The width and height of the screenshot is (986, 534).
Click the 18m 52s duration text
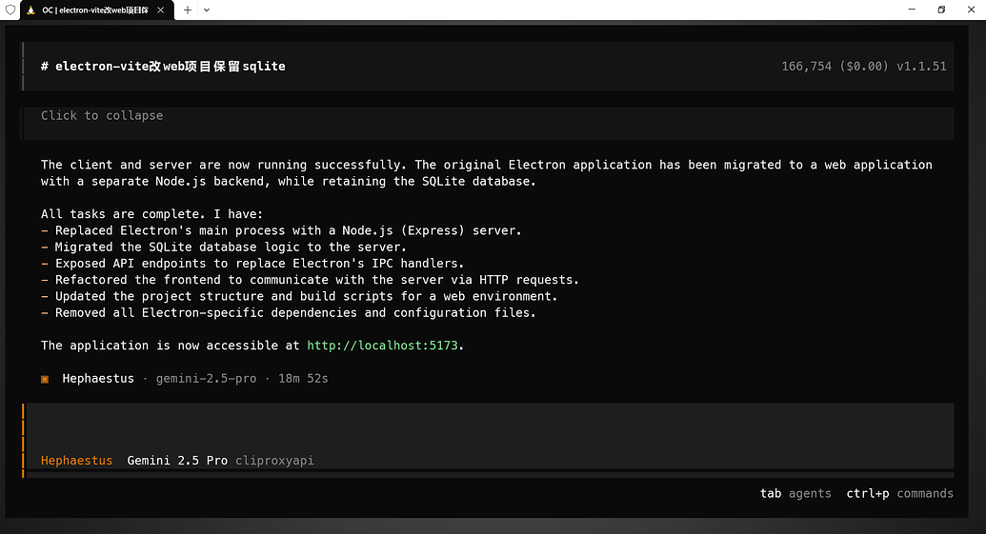click(303, 378)
